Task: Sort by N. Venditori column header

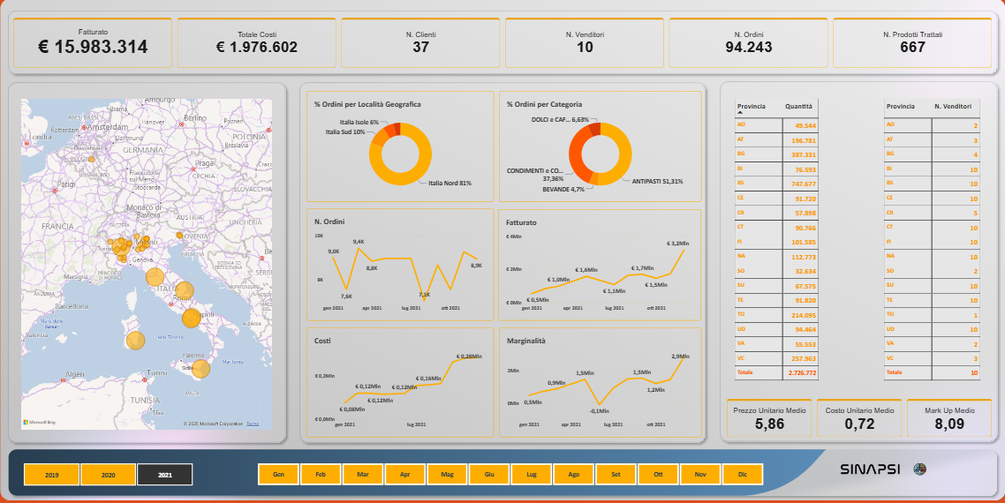Action: [952, 106]
